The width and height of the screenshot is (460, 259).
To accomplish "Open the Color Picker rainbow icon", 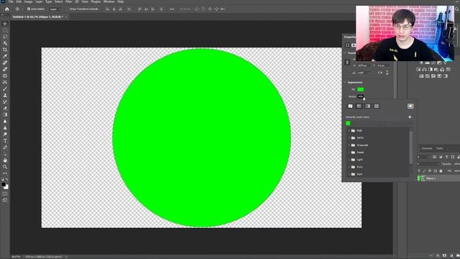I will pos(410,106).
